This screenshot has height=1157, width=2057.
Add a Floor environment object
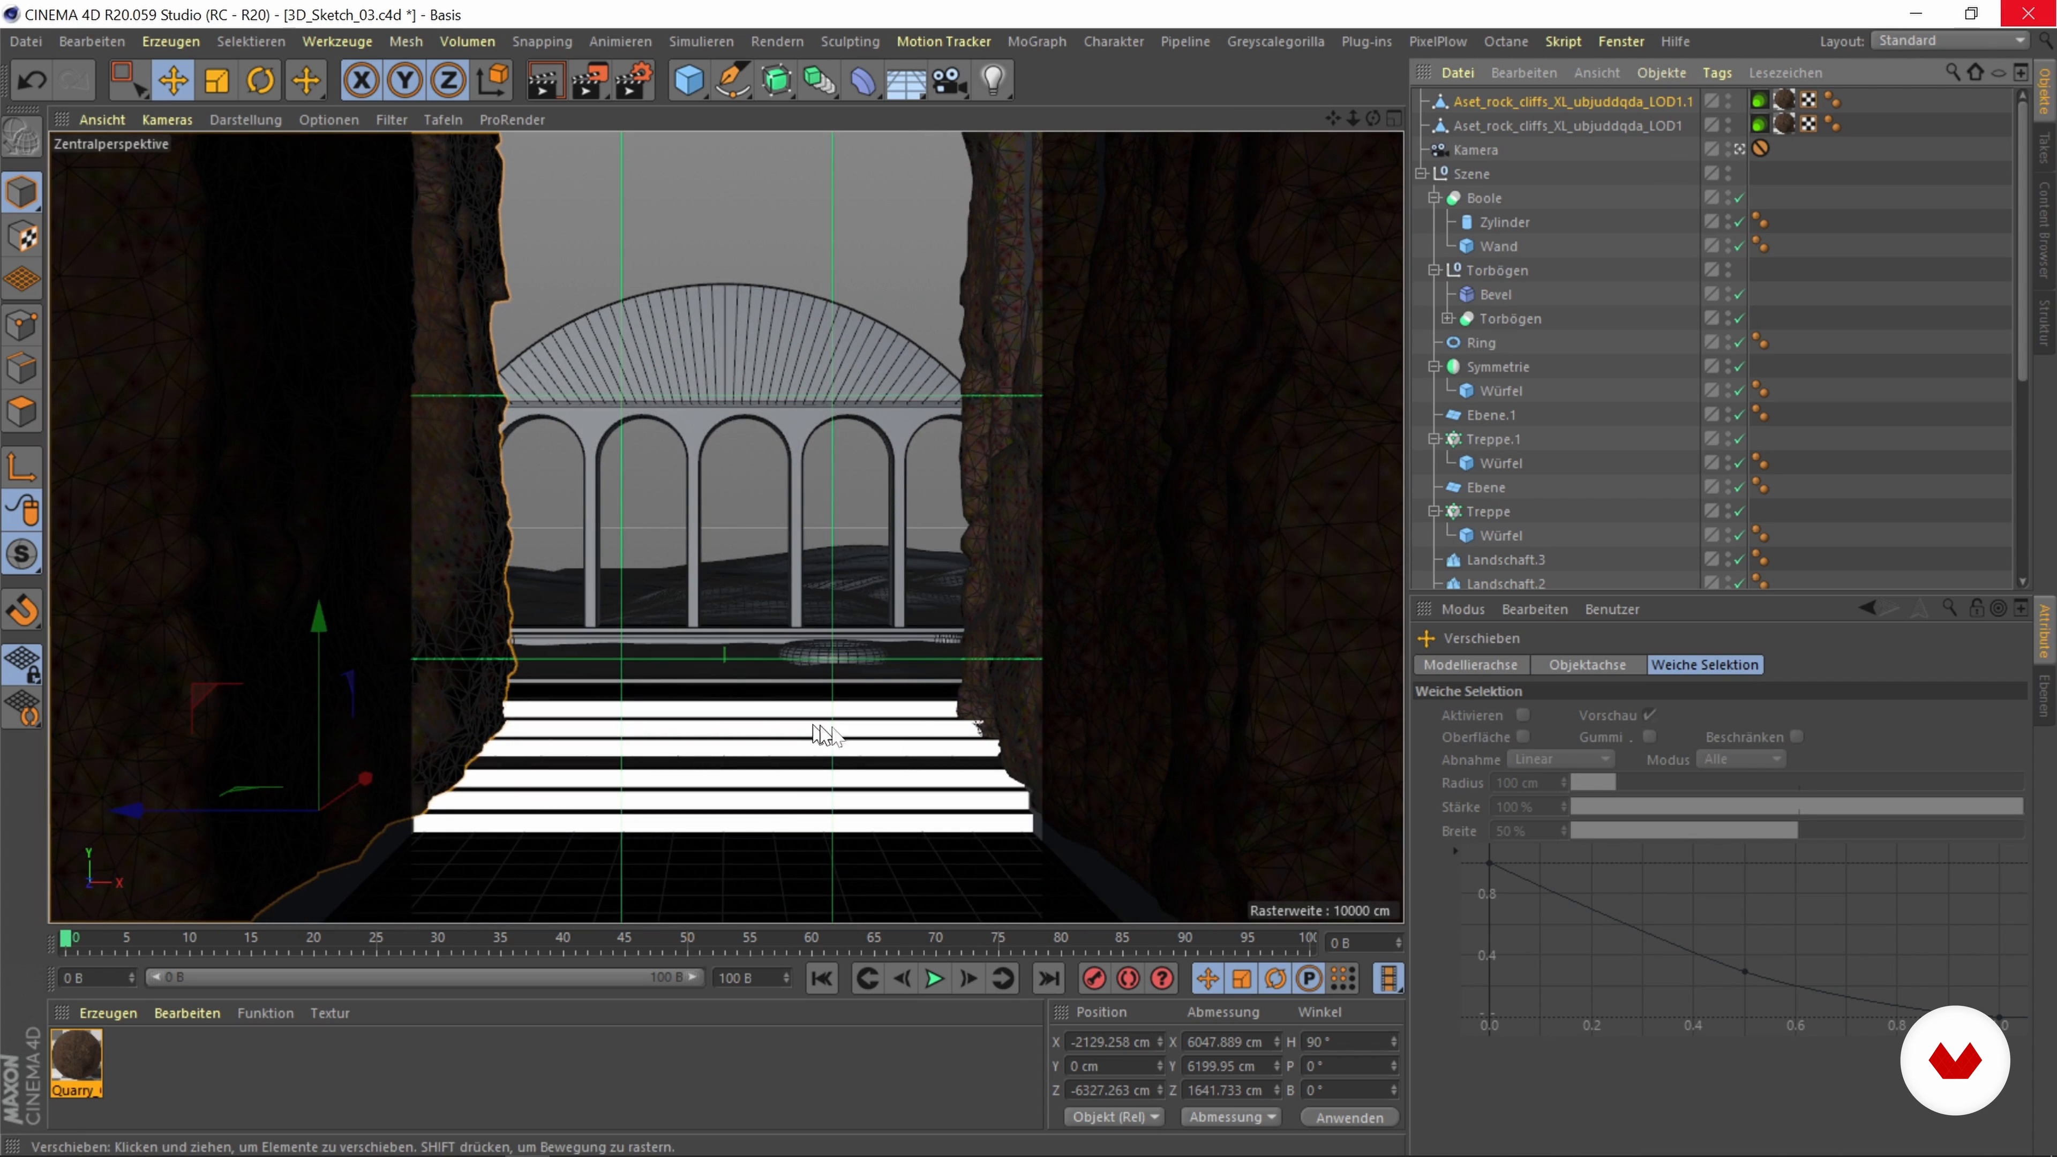[906, 80]
